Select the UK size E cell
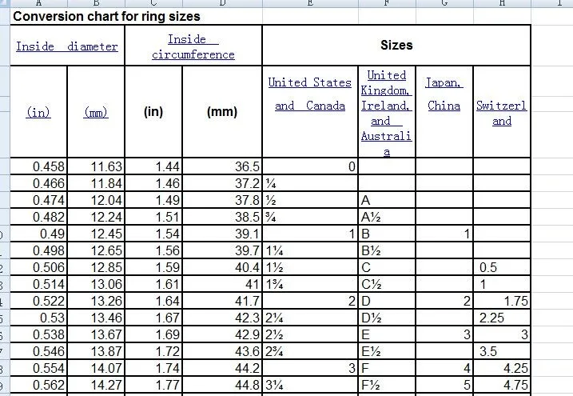Screen dimensions: 573x396 pyautogui.click(x=387, y=334)
